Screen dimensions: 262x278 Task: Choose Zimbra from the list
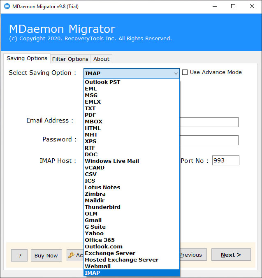click(x=132, y=194)
